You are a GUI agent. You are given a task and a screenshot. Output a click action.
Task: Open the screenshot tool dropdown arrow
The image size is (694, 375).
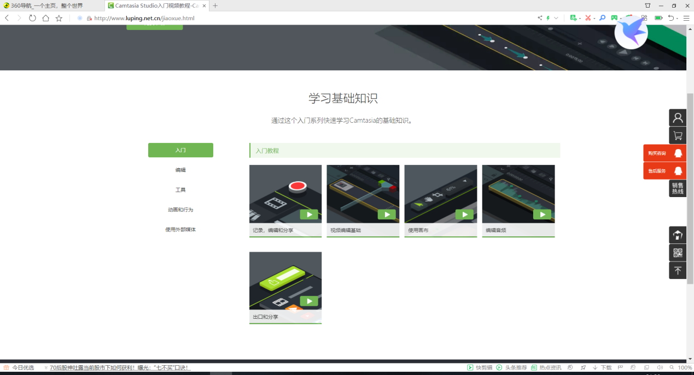coord(594,19)
